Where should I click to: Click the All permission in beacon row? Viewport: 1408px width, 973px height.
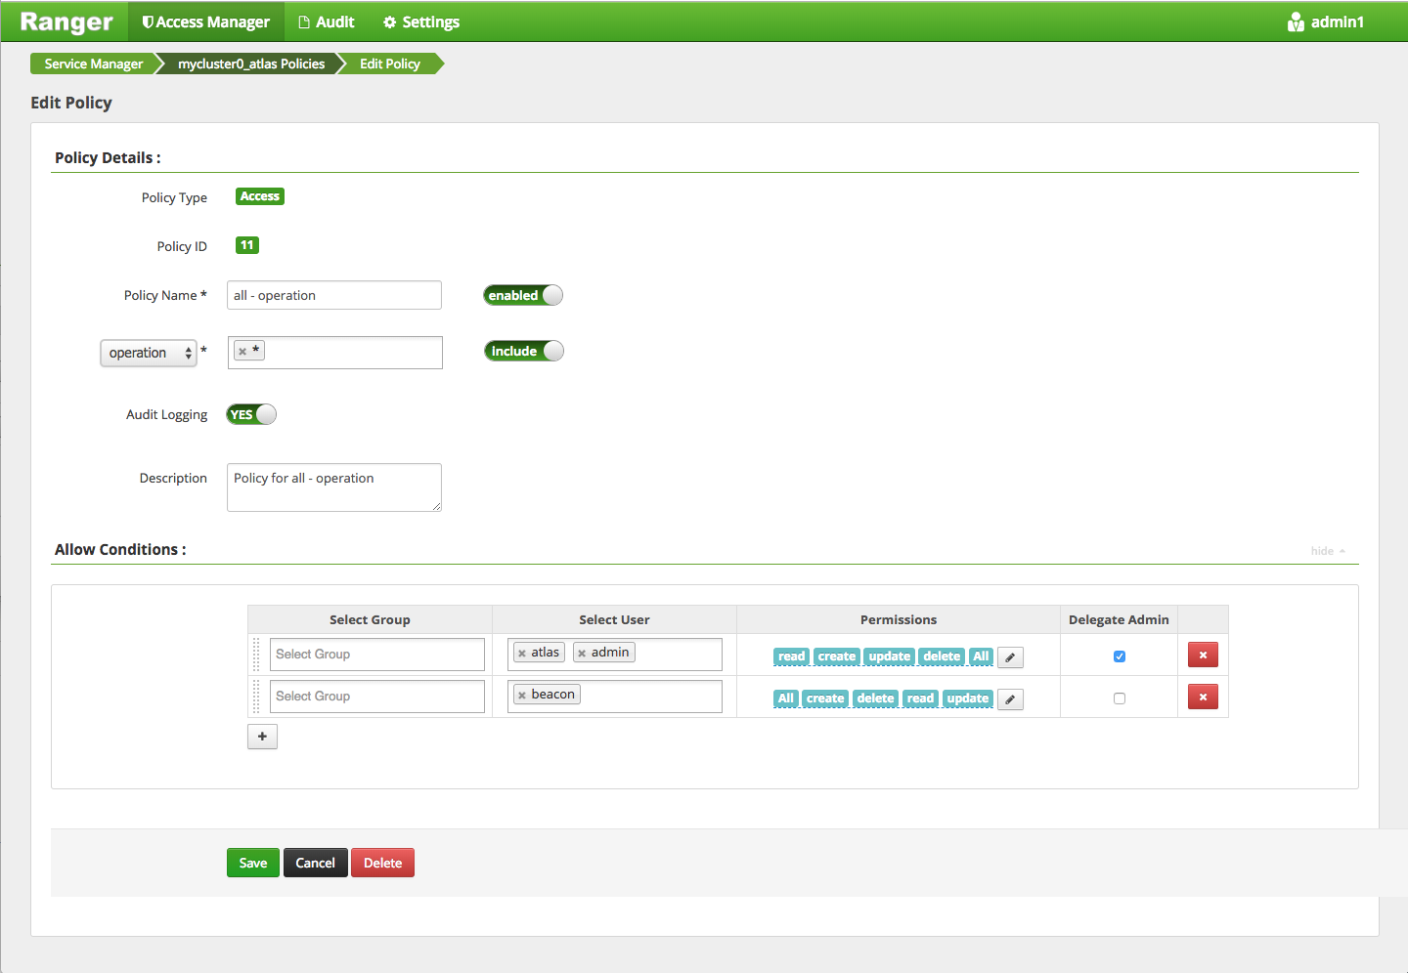click(x=786, y=698)
